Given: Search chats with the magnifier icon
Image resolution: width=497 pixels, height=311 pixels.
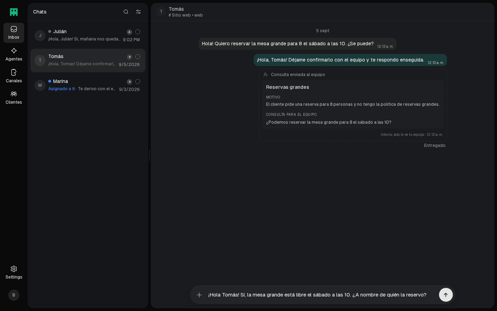Looking at the screenshot, I should pos(126,12).
